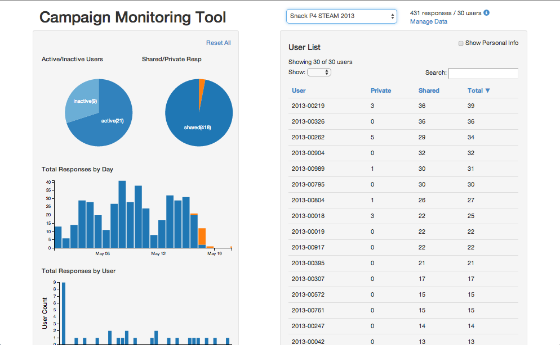Open the Snack P4 STEAM 2013 campaign dropdown
560x345 pixels.
341,16
